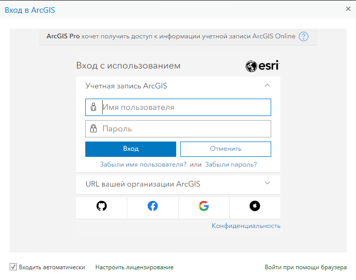Close the 'Вход в ArcGIS' dialog

coord(348,9)
